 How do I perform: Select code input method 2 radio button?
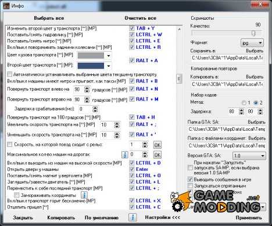click(256, 103)
